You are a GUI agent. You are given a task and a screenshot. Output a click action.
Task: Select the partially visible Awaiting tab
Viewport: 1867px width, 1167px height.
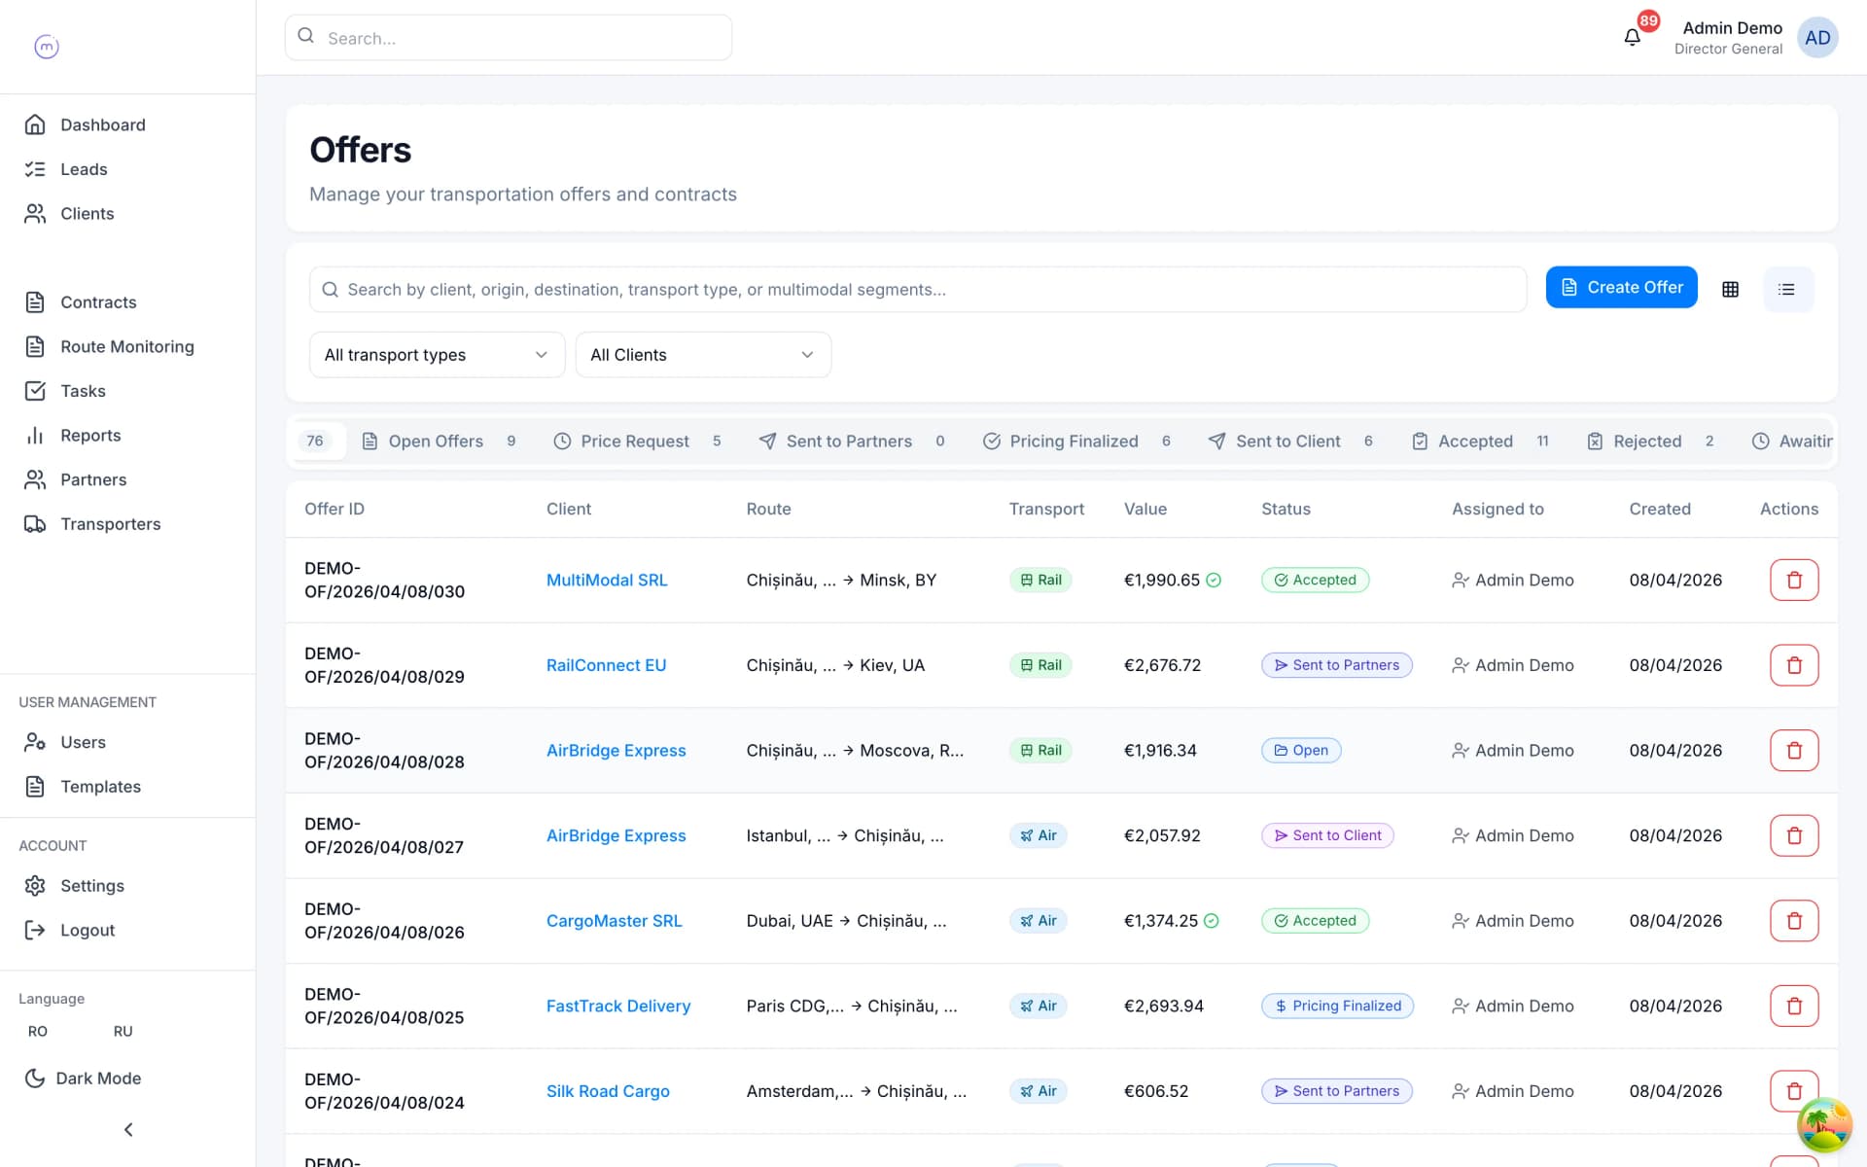click(x=1791, y=442)
